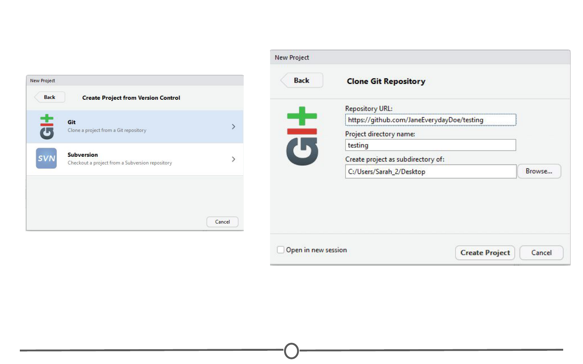Click the Git logo icon in version control list
Image resolution: width=583 pixels, height=364 pixels.
(x=47, y=127)
